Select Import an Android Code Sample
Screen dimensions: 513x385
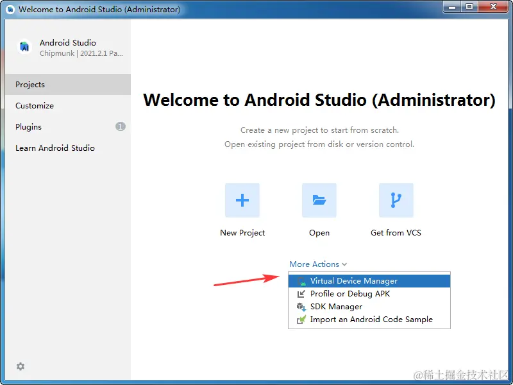369,319
